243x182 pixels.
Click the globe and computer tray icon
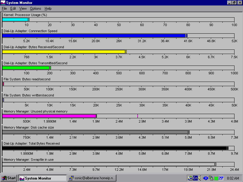pos(190,178)
